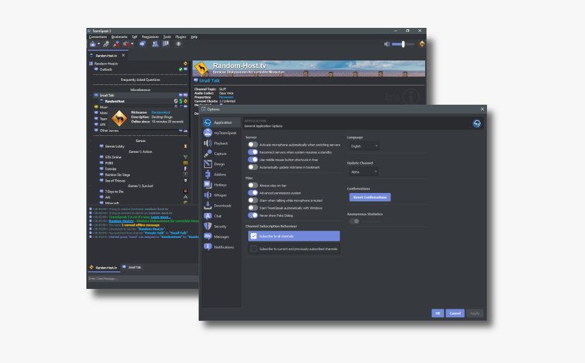The image size is (585, 363).
Task: Click the headset icon in Options header
Action: click(477, 123)
